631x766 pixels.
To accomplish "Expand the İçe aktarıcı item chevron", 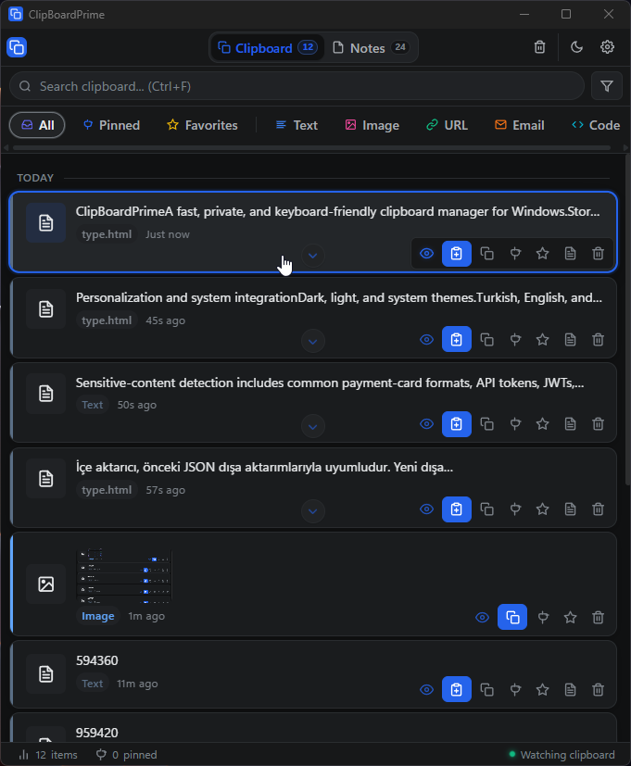I will [x=313, y=511].
